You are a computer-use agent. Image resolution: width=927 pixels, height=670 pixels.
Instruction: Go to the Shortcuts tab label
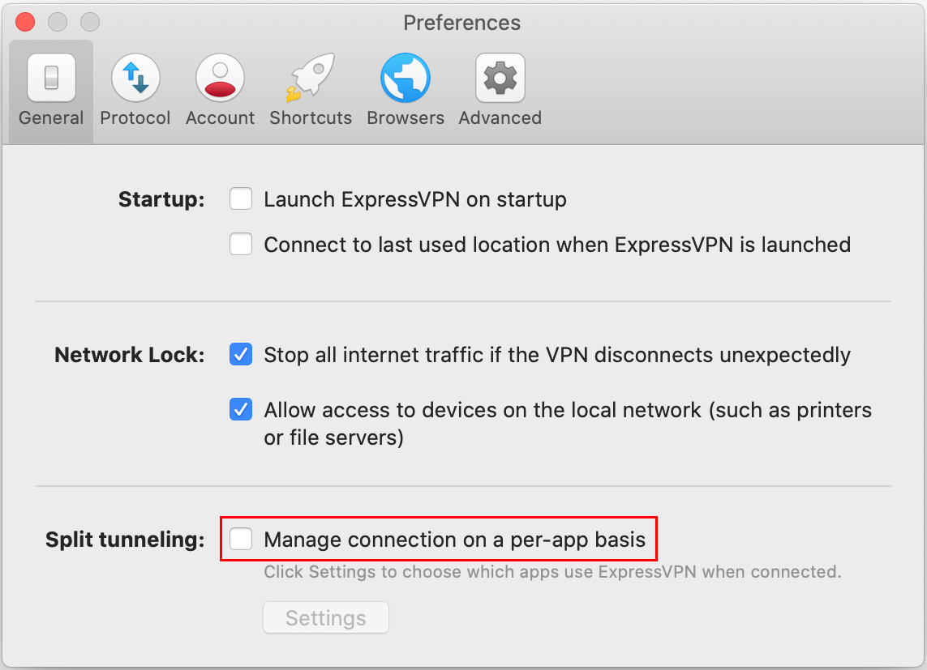coord(311,118)
